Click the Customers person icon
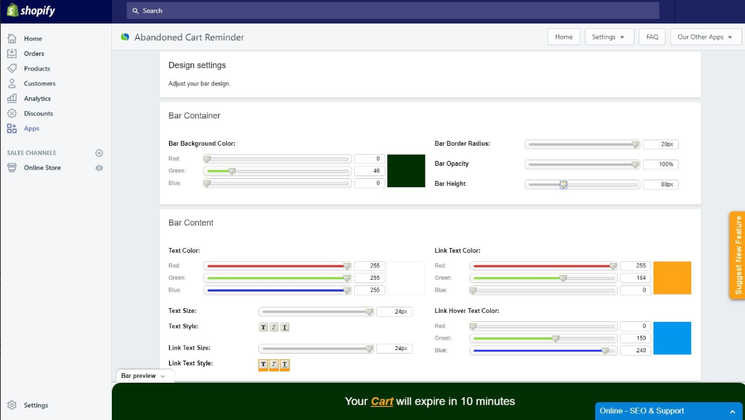The image size is (745, 420). click(x=12, y=83)
